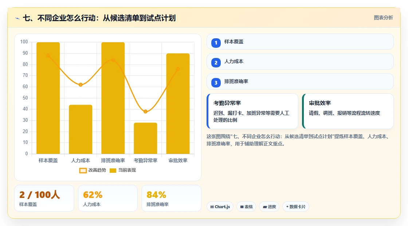
Task: Click the 排班准确率 x-axis label
Action: point(113,160)
